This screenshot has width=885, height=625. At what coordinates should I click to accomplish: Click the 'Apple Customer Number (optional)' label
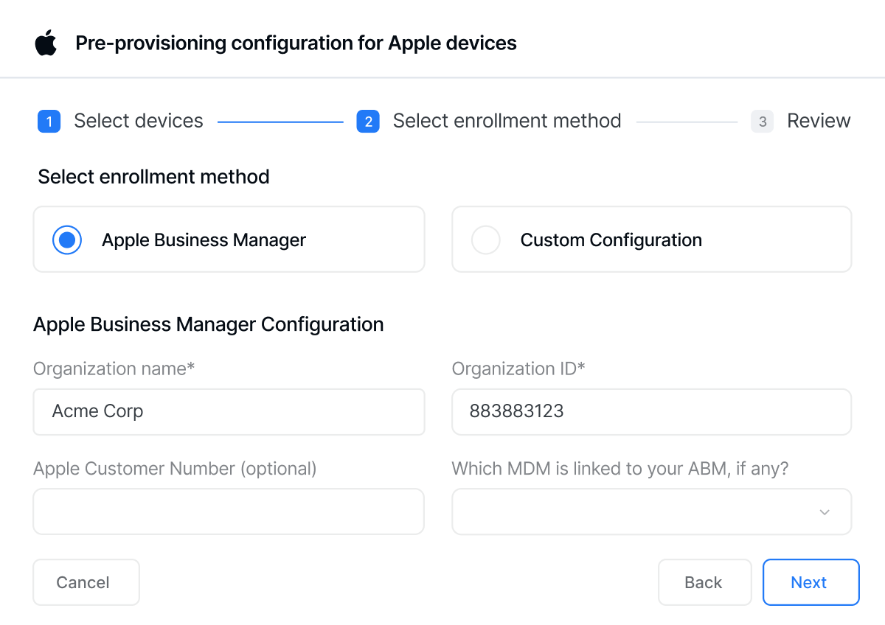click(175, 469)
